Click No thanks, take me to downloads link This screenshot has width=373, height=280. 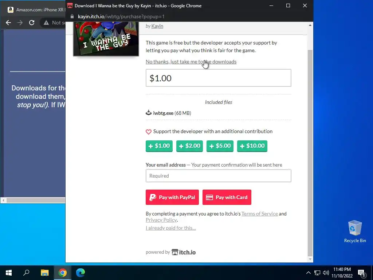tap(191, 62)
